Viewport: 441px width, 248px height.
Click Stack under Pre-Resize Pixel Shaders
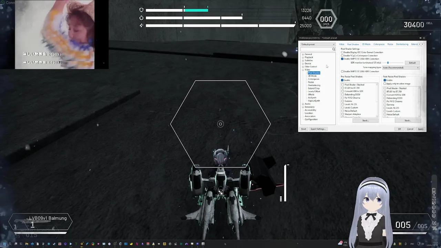366,121
